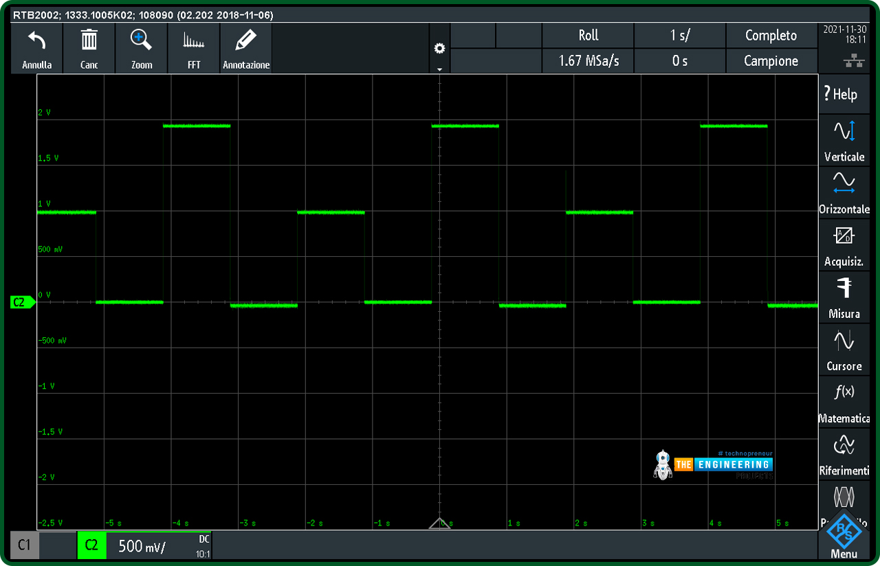Open the Verticale settings menu
The image size is (880, 566).
pos(844,141)
